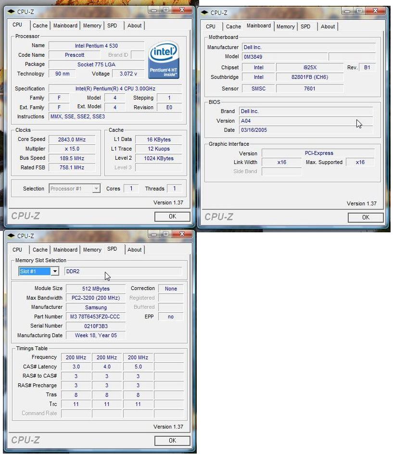Open the Memory tab in the SPD window
Viewport: 393px width, 456px height.
92,250
